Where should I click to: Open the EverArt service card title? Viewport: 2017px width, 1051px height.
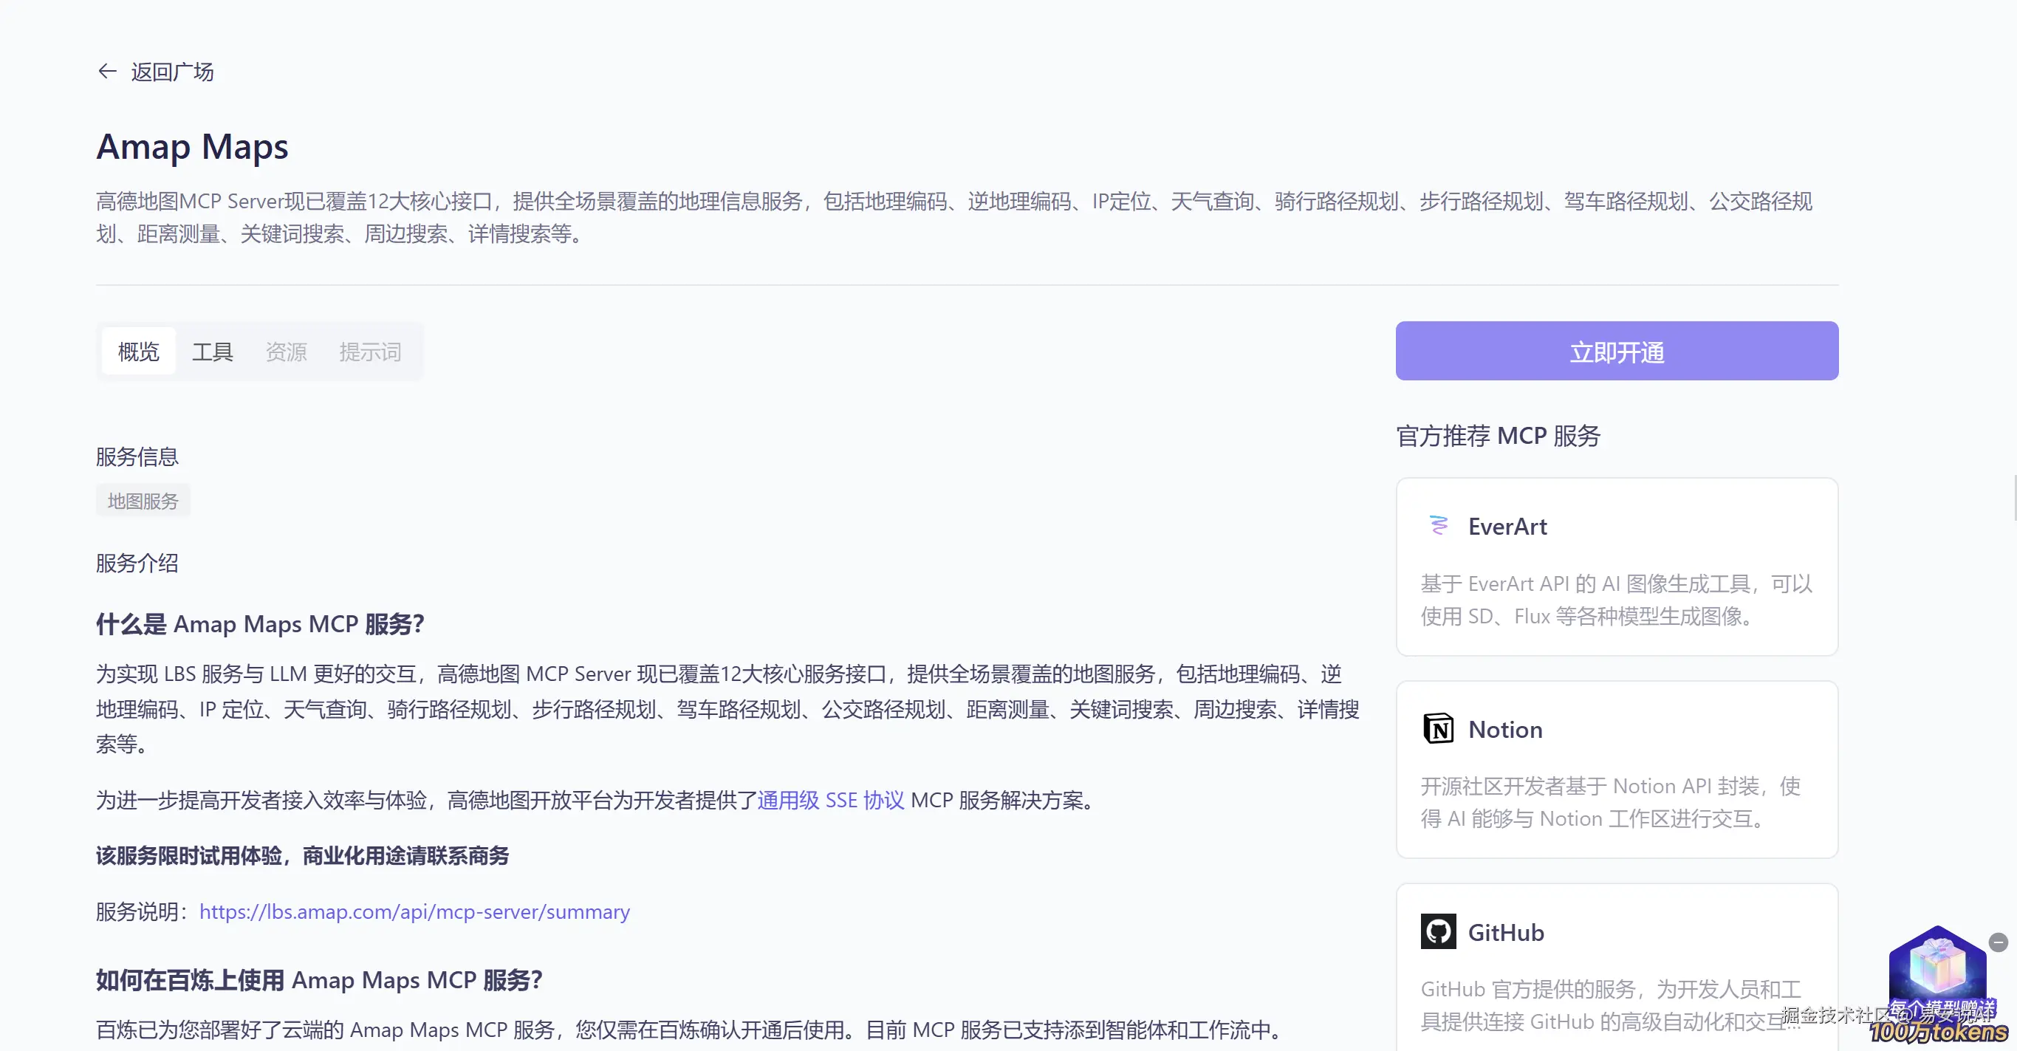point(1507,527)
